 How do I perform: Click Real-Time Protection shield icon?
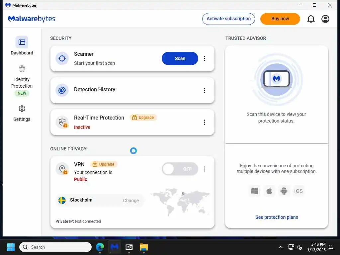(62, 122)
